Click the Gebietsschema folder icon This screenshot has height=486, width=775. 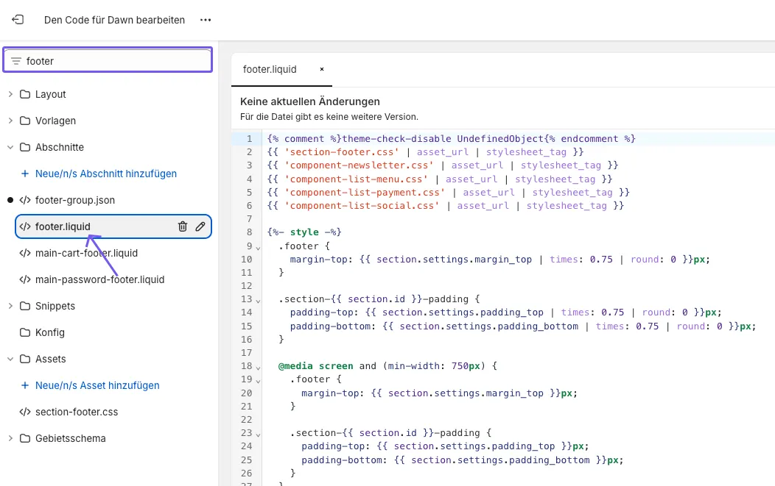click(x=25, y=439)
